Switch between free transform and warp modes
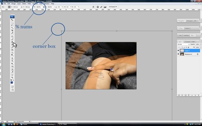The width and height of the screenshot is (202, 126). coord(93,7)
